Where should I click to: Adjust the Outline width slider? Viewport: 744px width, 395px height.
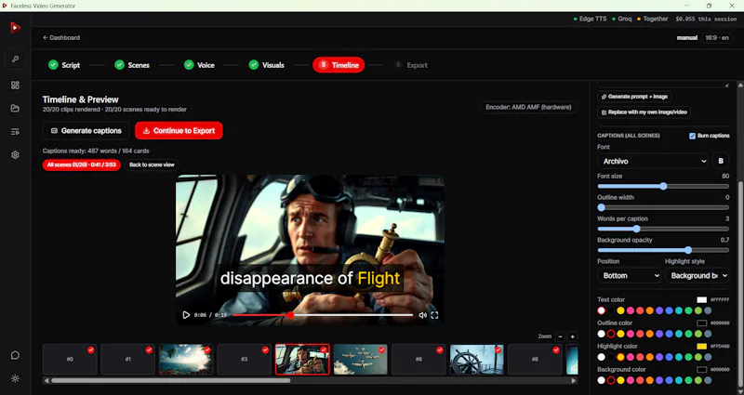click(x=663, y=207)
